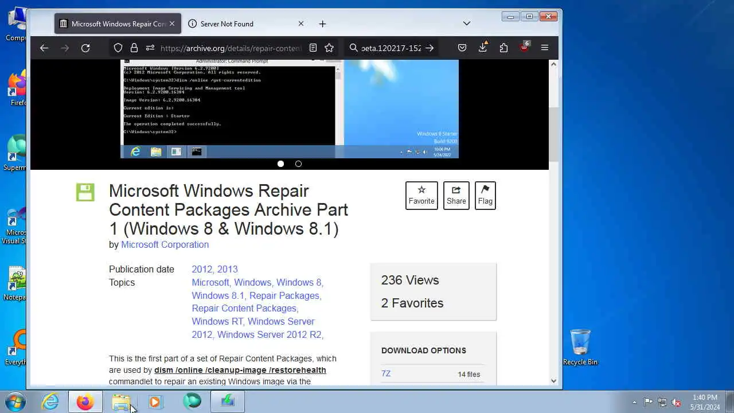The image size is (734, 413).
Task: Open Microsoft Corporation creator link
Action: click(x=165, y=244)
